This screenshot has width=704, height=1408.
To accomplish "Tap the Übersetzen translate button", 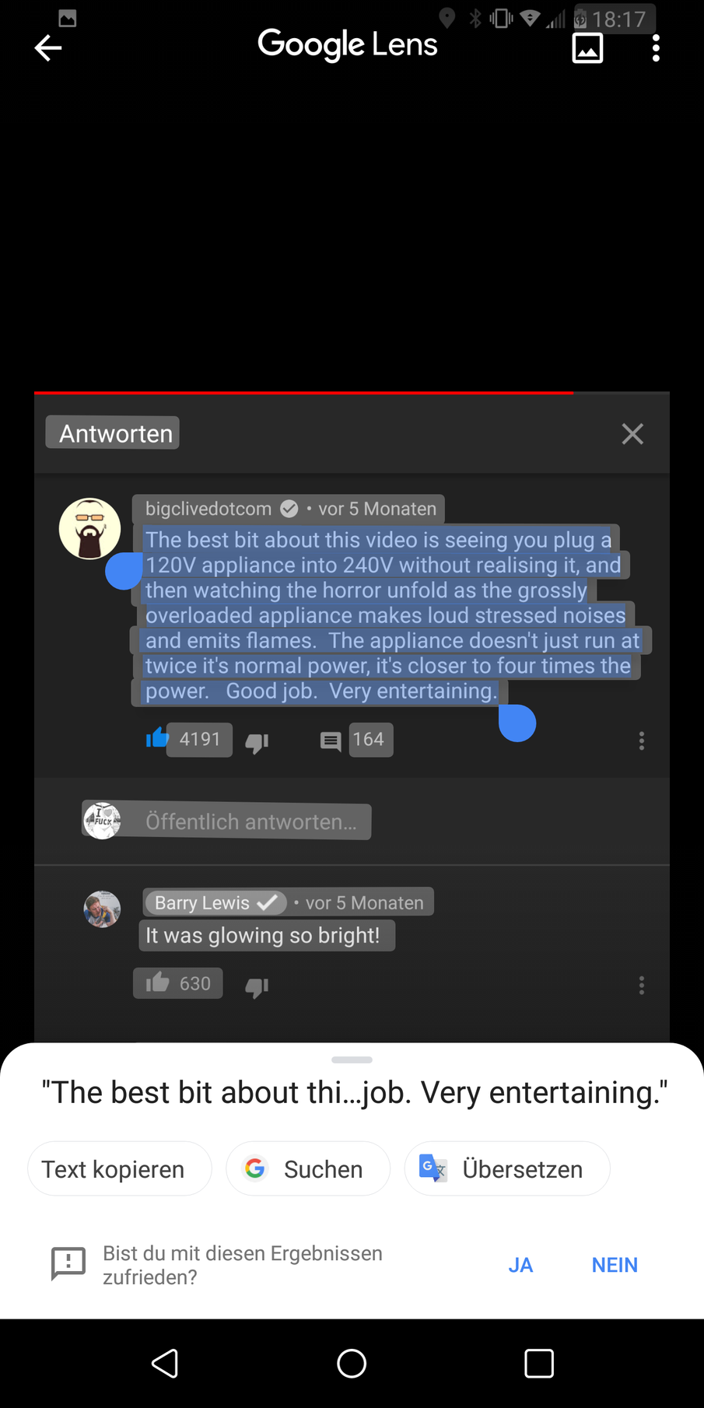I will 507,1168.
